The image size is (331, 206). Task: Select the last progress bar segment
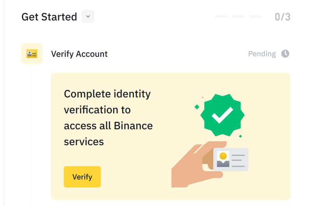255,17
